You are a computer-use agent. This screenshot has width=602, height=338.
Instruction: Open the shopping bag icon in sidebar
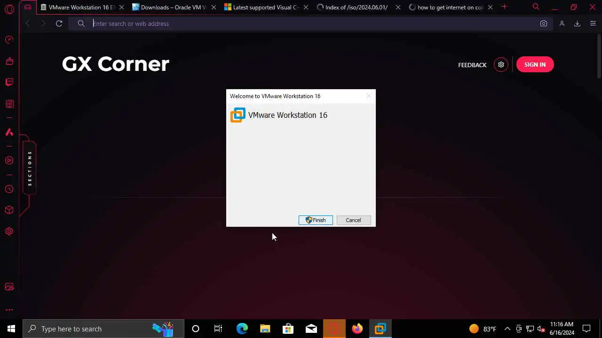pos(9,61)
